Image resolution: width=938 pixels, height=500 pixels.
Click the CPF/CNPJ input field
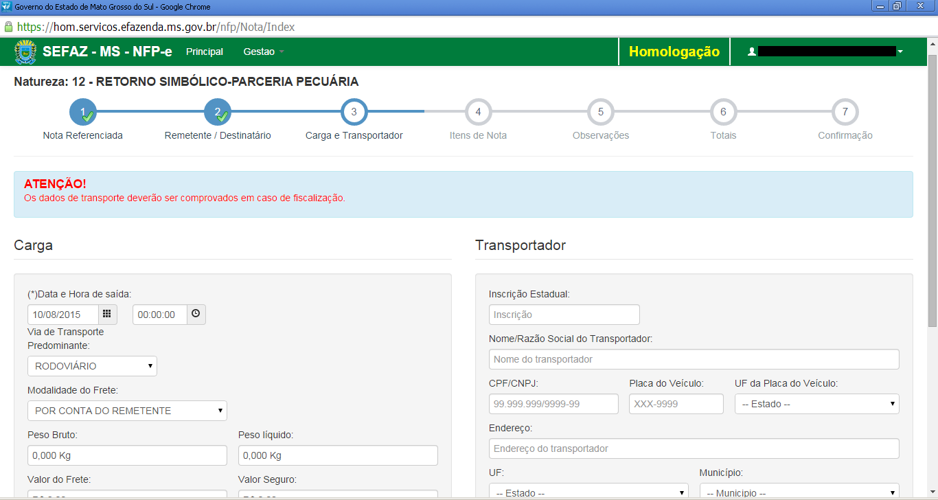click(553, 404)
